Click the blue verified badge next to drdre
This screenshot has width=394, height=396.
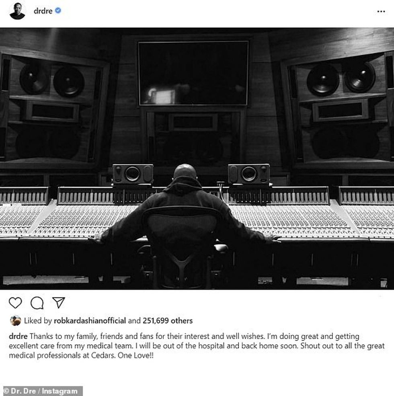58,10
